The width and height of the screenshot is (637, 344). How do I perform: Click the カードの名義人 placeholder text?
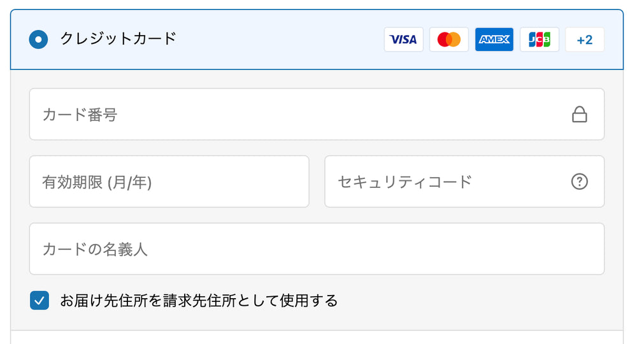click(x=95, y=249)
